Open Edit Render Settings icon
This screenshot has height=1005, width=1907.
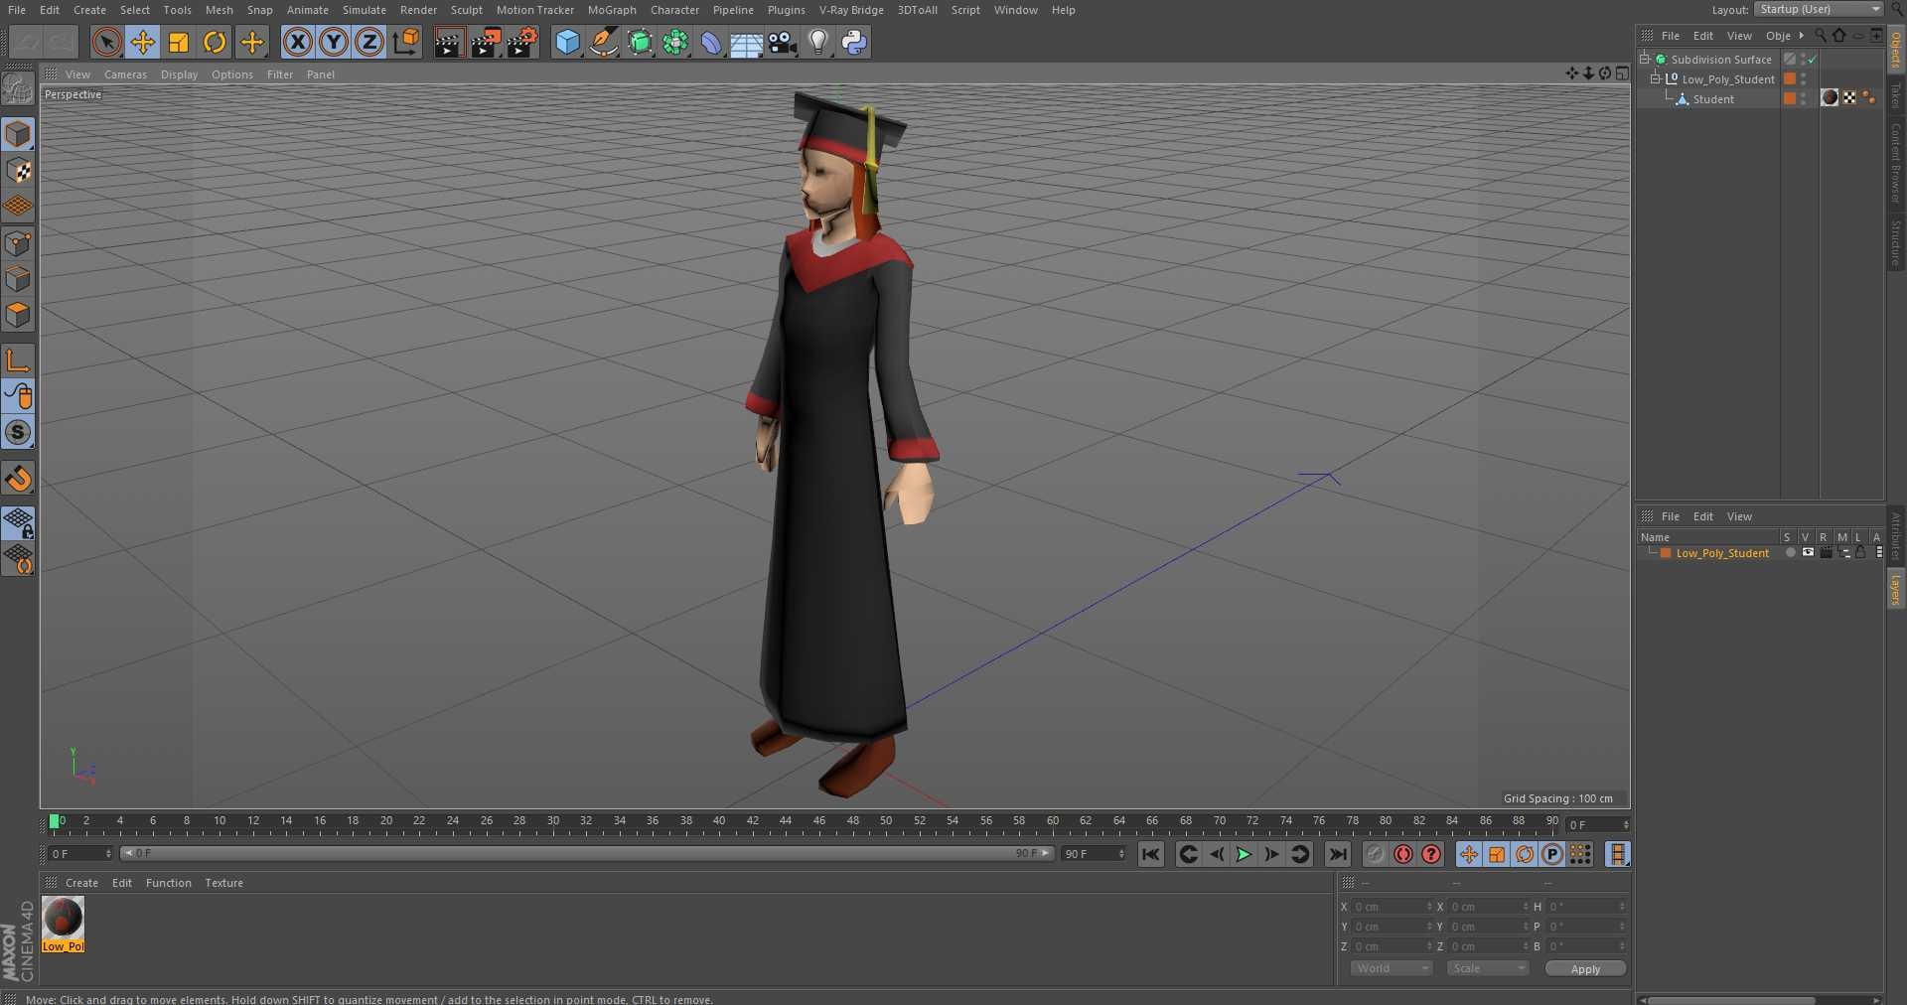coord(522,42)
